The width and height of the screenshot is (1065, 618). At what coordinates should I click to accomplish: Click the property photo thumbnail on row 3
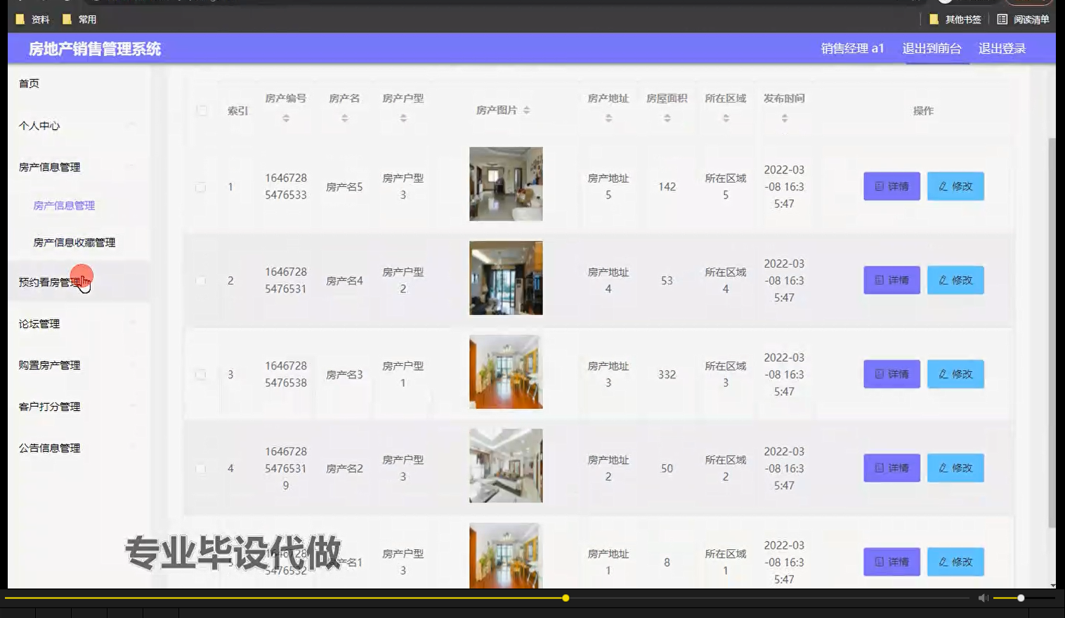(505, 372)
